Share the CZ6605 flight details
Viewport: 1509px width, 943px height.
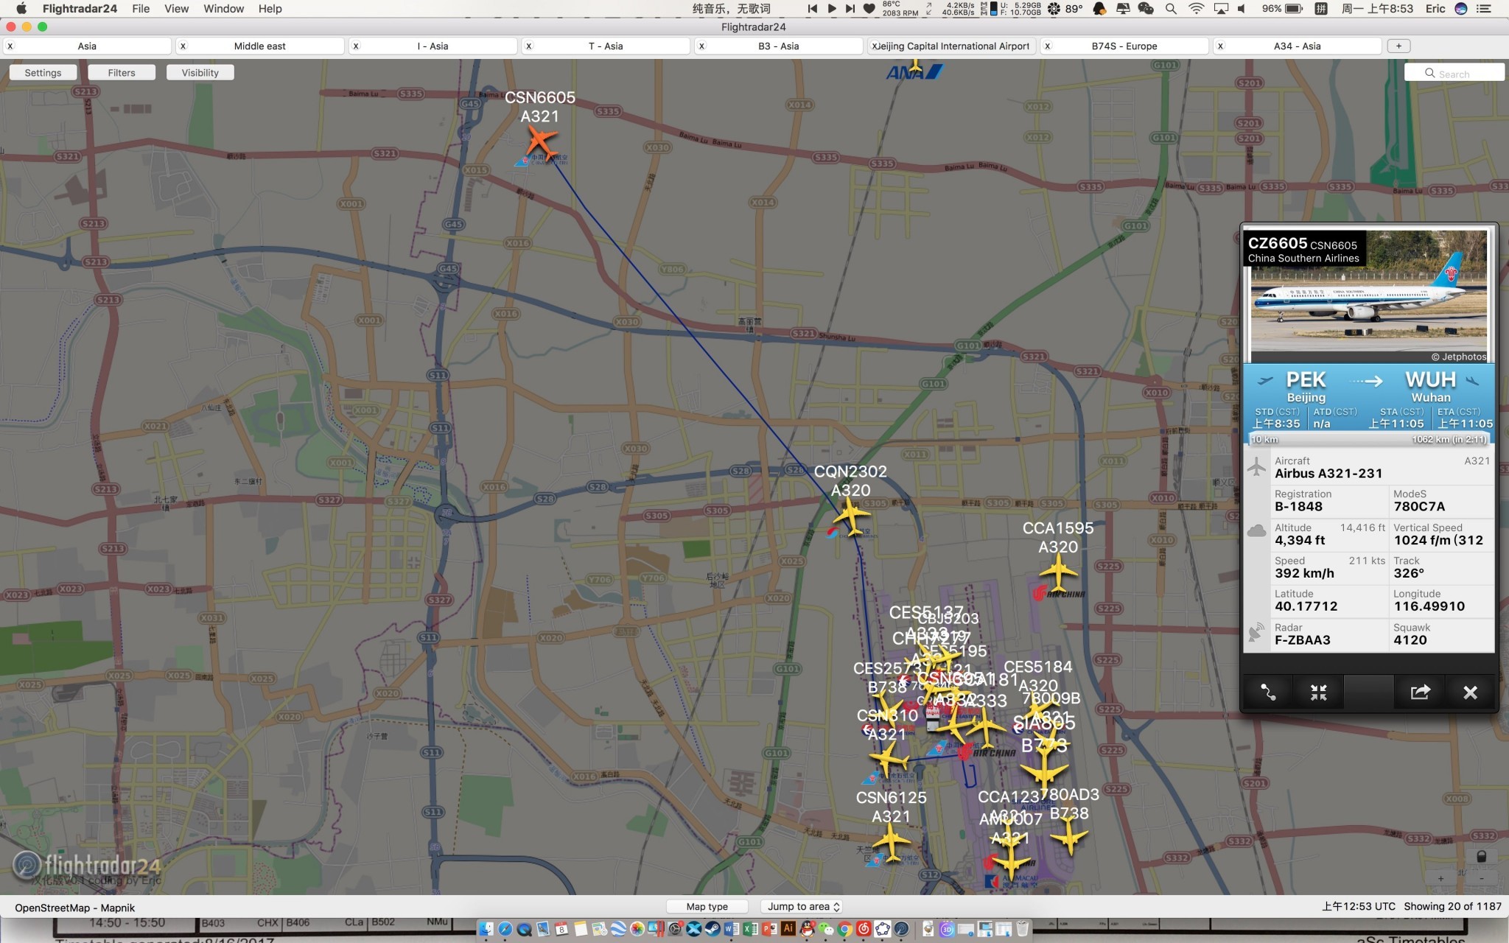pos(1420,693)
